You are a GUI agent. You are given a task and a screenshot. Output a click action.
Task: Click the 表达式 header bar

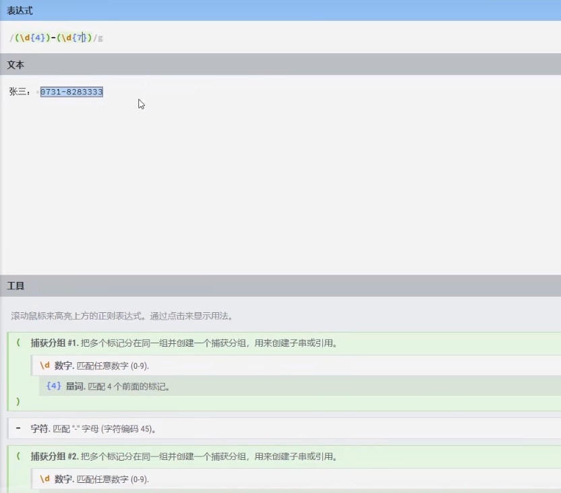pyautogui.click(x=20, y=11)
